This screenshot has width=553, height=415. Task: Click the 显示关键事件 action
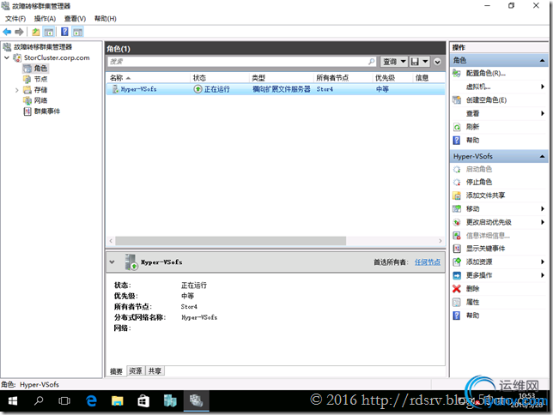pyautogui.click(x=485, y=249)
